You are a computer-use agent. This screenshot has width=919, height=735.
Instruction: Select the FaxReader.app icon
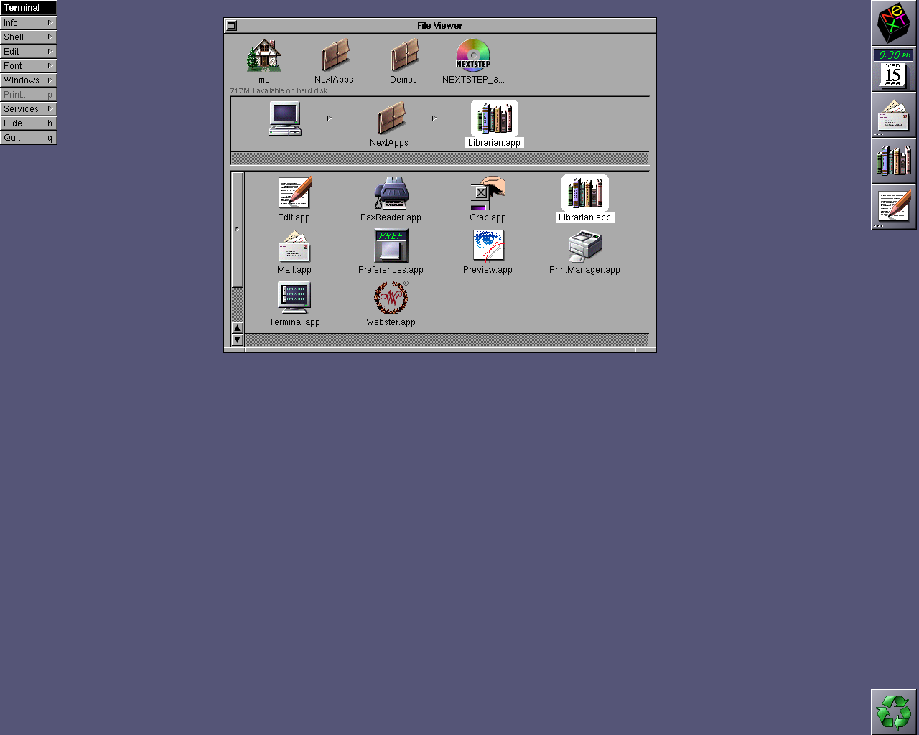[391, 193]
